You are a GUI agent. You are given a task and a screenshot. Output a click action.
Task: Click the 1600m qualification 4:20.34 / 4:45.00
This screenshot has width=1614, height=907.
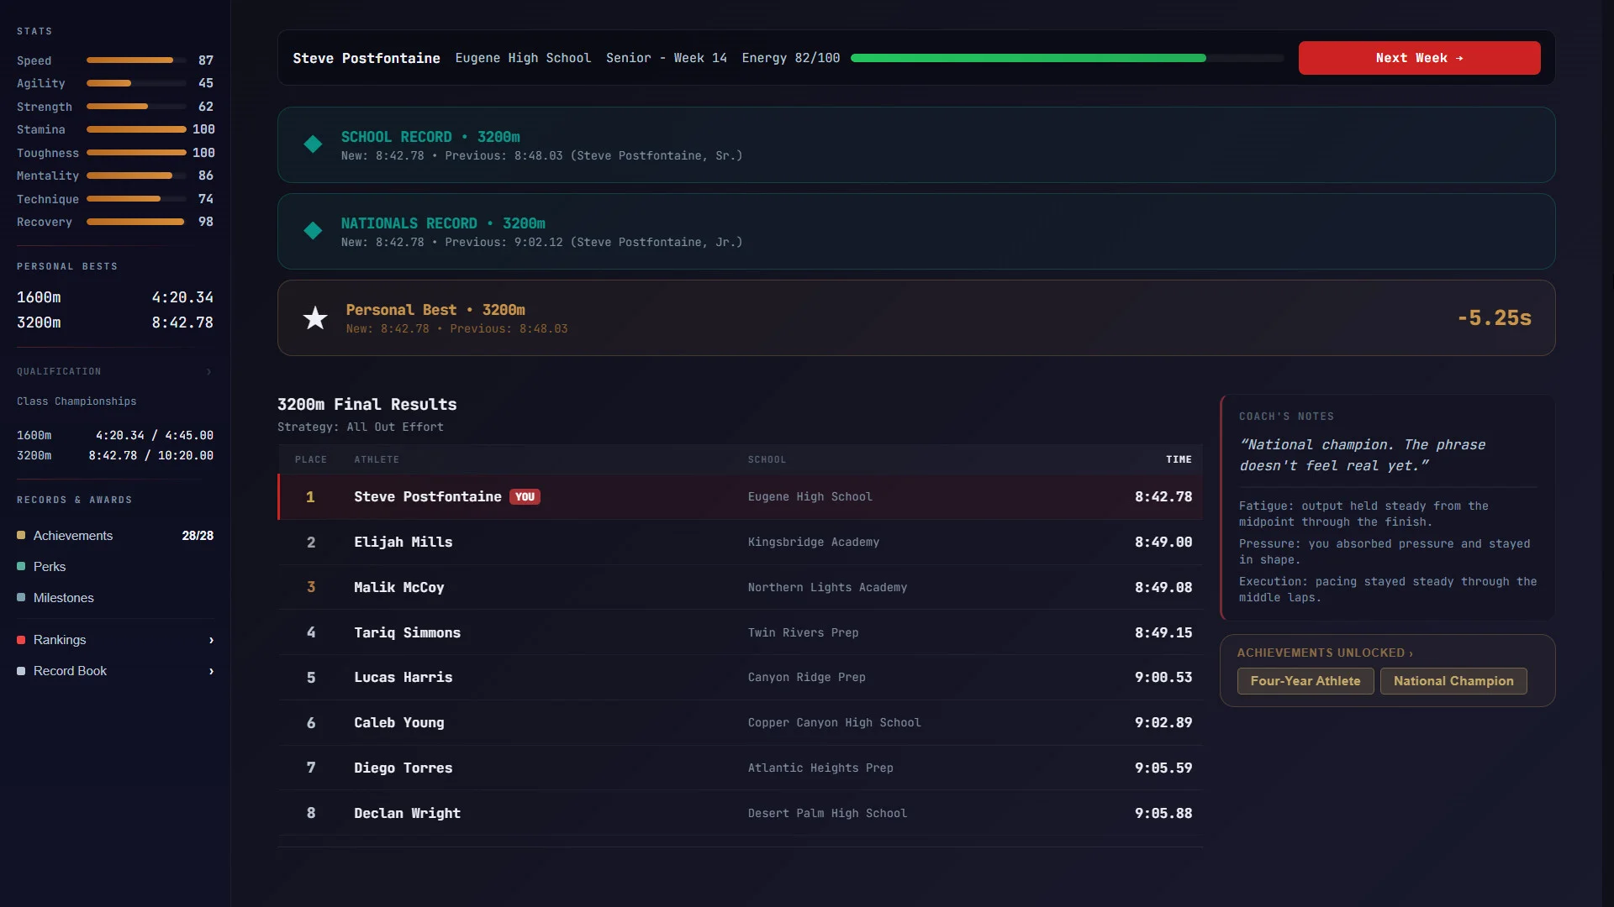[x=155, y=435]
